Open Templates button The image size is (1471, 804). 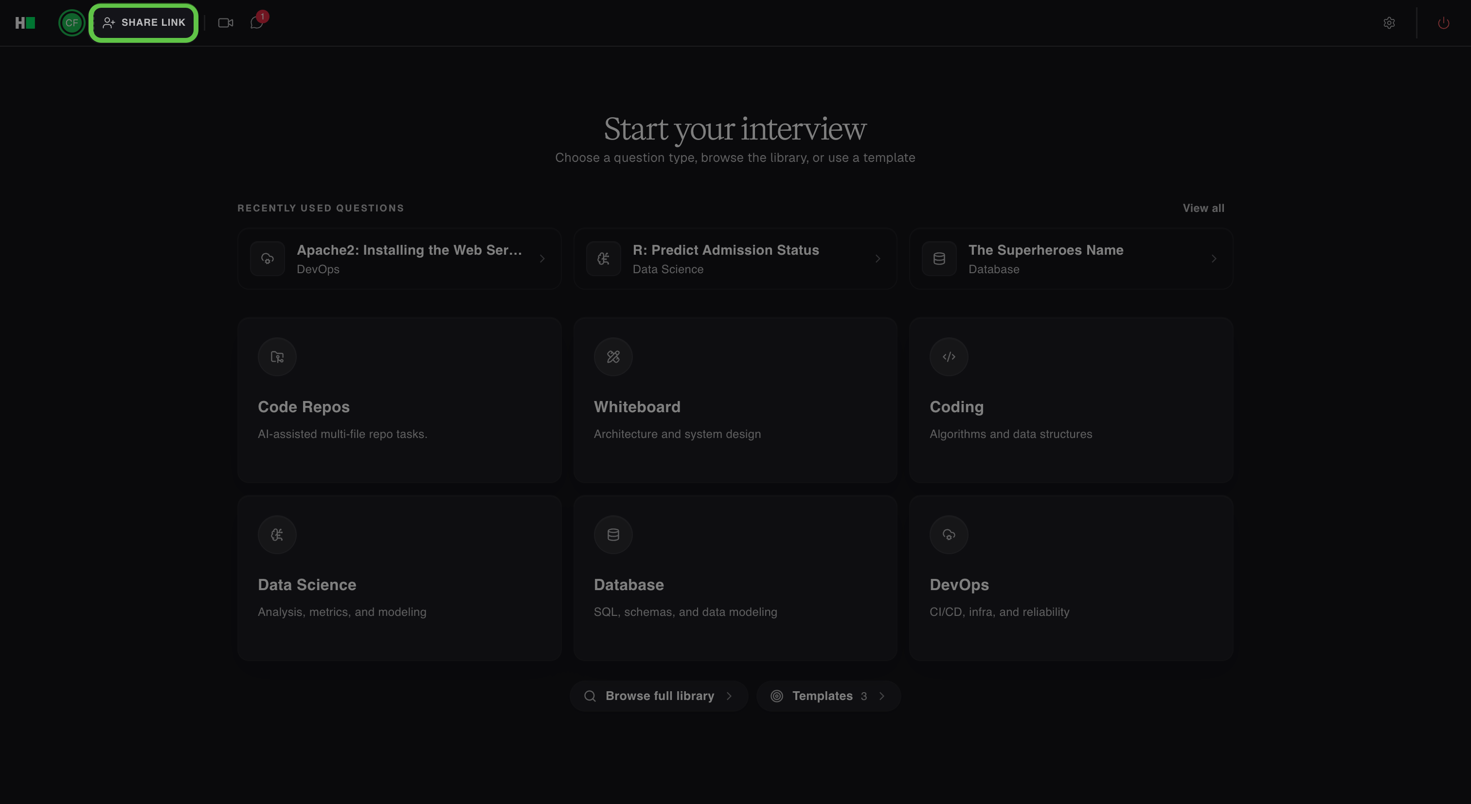pyautogui.click(x=828, y=696)
